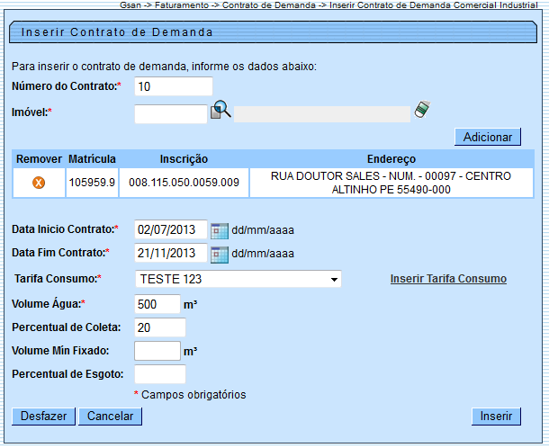The height and width of the screenshot is (448, 549).
Task: Focus the Percentual de Coleta field
Action: click(159, 328)
